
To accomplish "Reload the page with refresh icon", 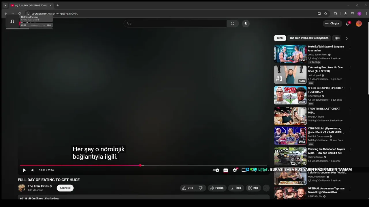I will [20, 14].
